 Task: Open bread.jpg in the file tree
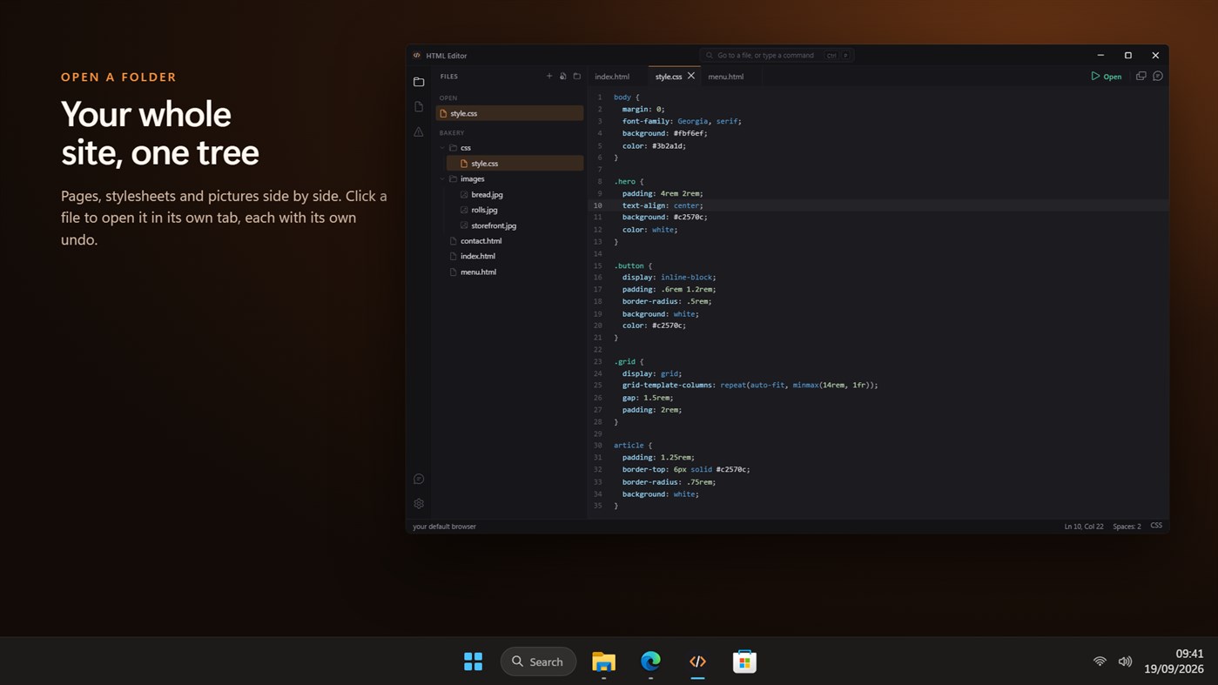(x=487, y=195)
